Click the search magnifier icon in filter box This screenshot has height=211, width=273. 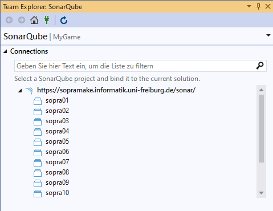[x=260, y=66]
